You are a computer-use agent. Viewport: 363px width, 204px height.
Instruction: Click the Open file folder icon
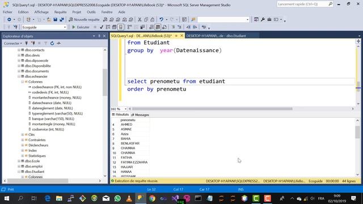(49, 20)
